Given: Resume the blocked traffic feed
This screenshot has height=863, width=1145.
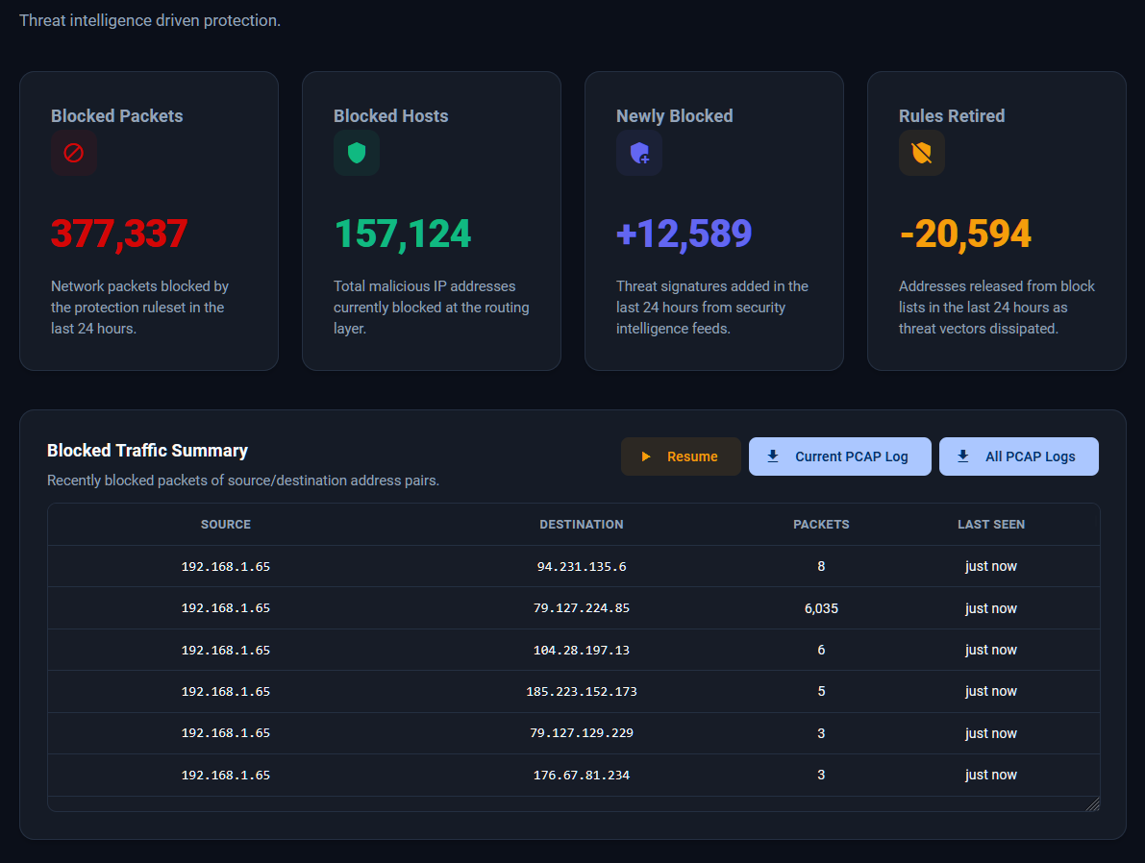Looking at the screenshot, I should tap(681, 456).
